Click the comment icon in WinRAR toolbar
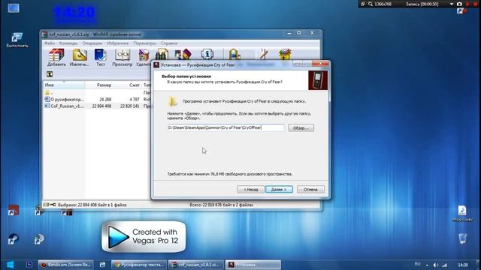The width and height of the screenshot is (481, 270). pyautogui.click(x=264, y=54)
